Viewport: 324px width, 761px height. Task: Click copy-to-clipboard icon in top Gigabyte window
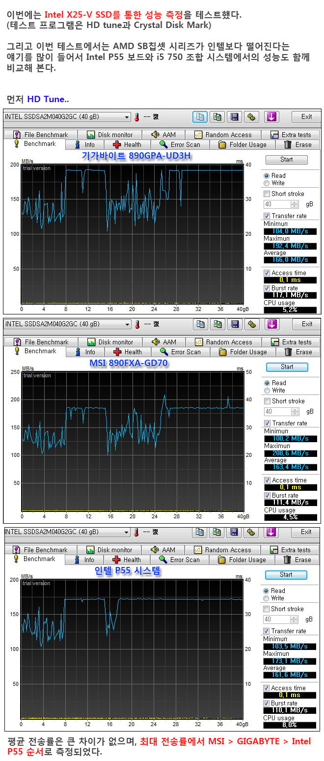click(200, 117)
